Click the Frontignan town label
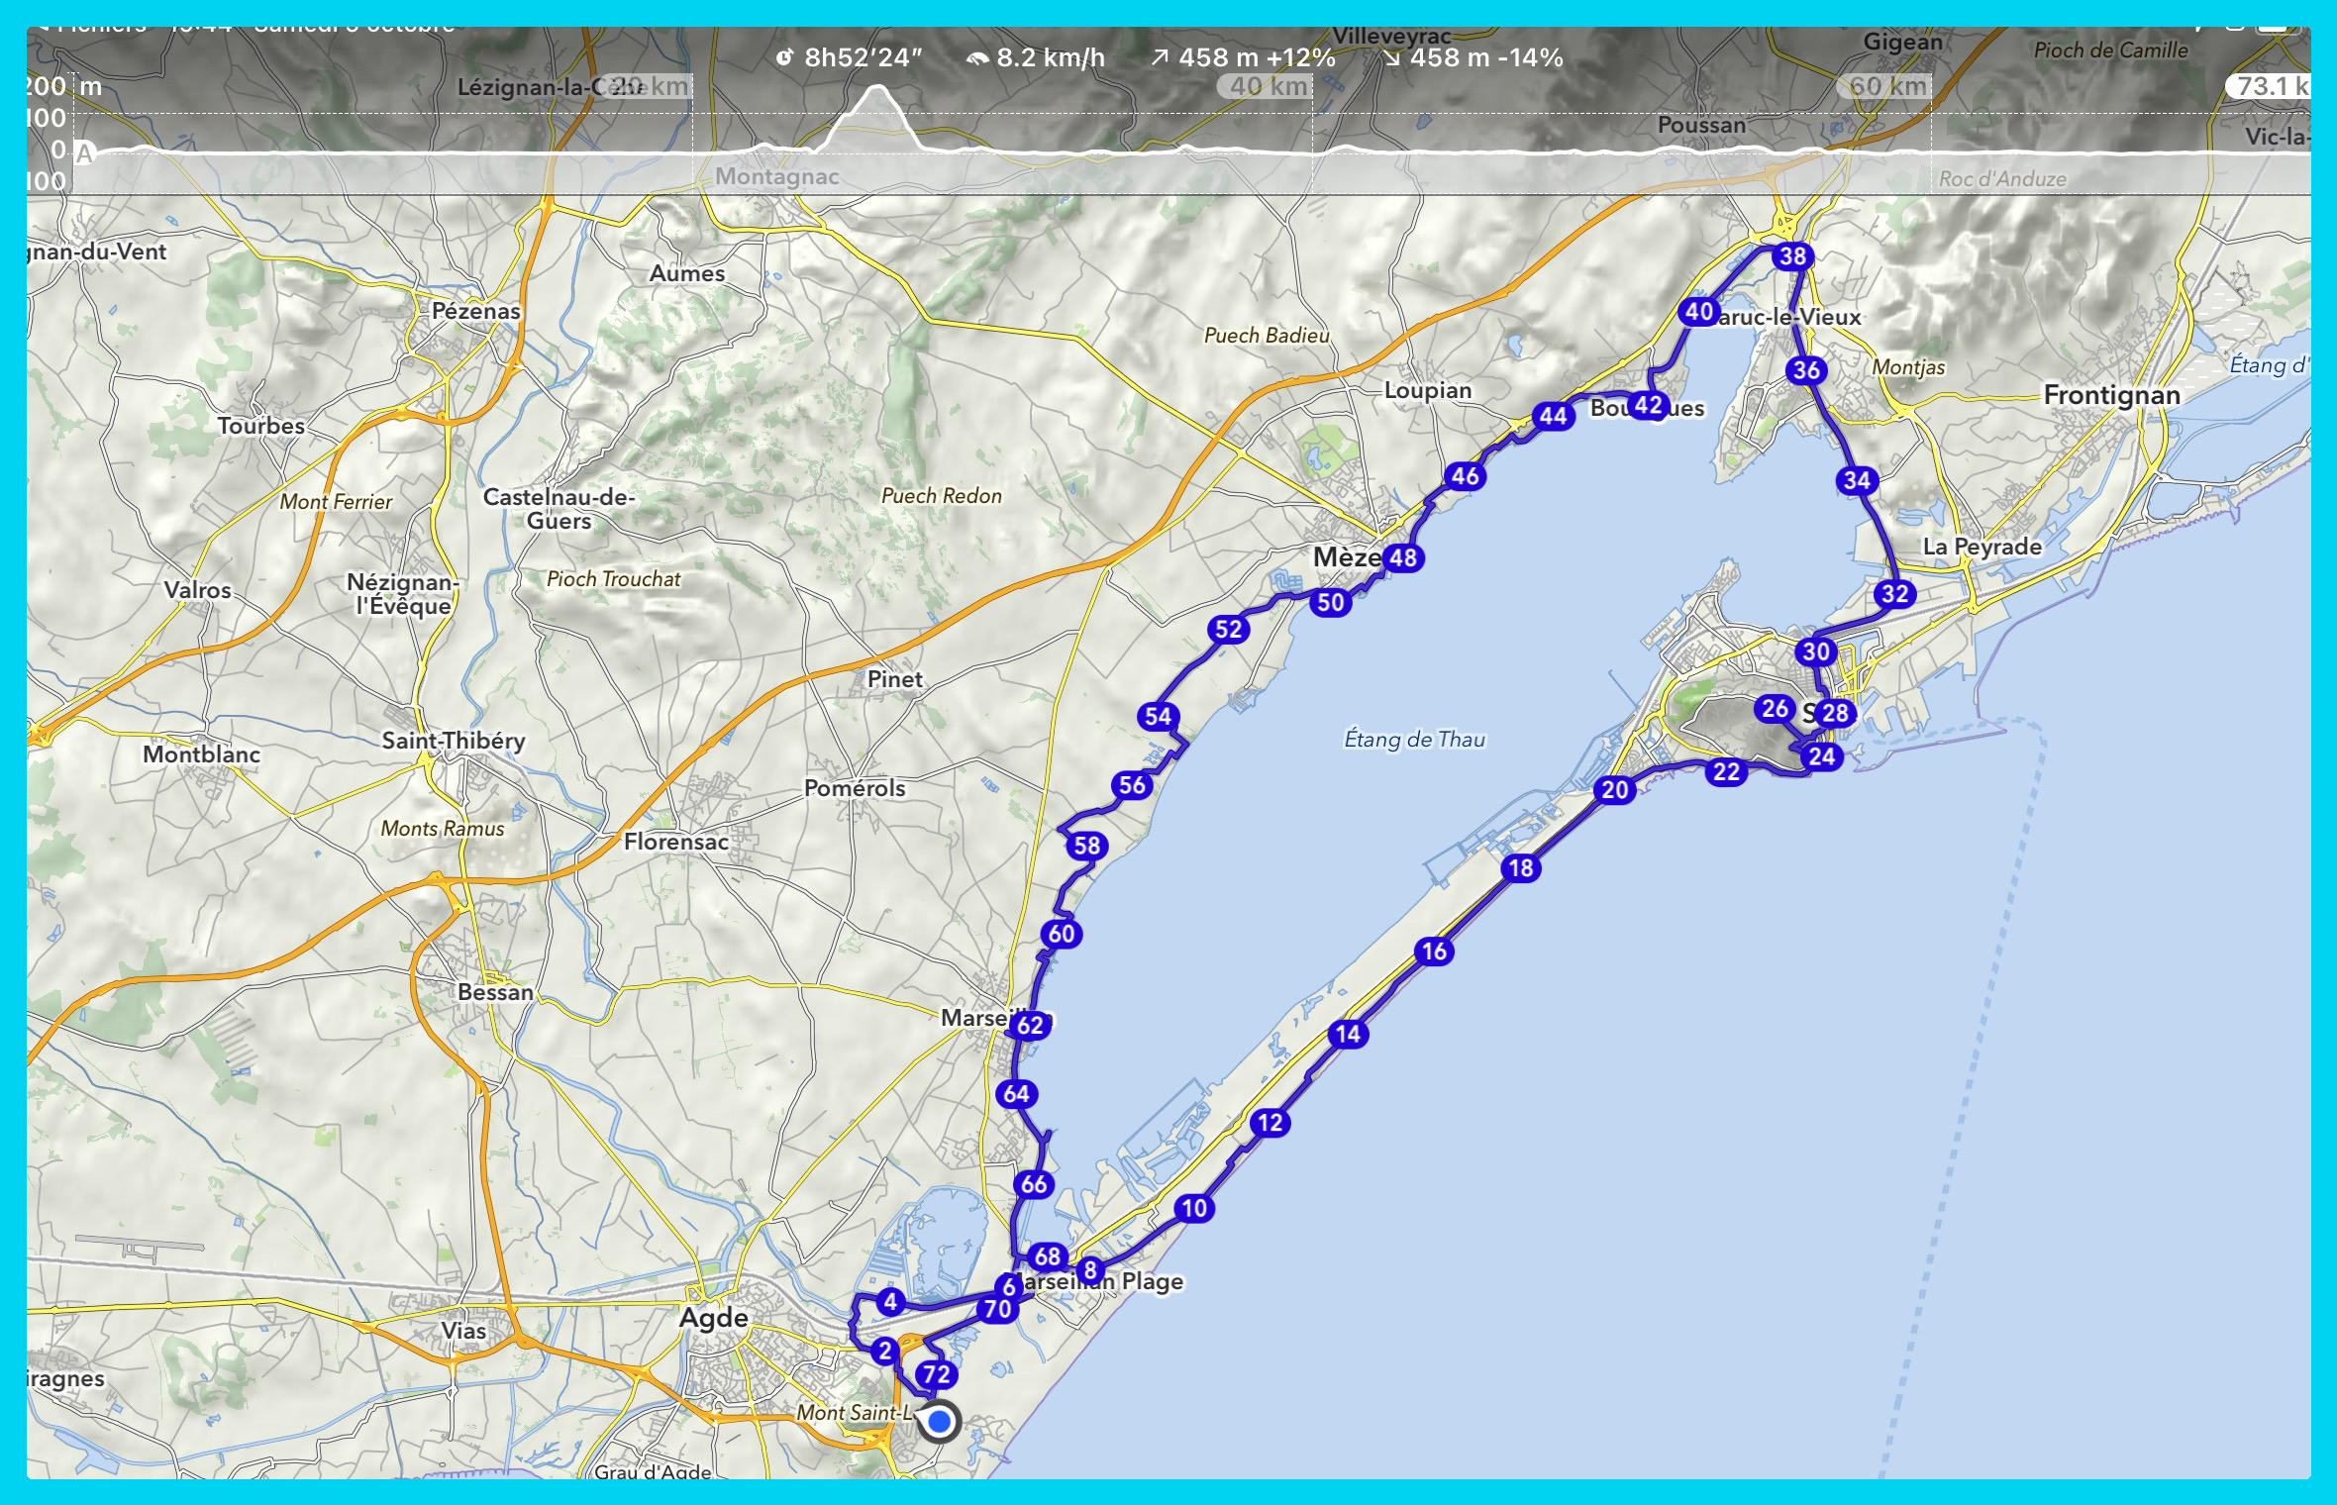 (2111, 396)
